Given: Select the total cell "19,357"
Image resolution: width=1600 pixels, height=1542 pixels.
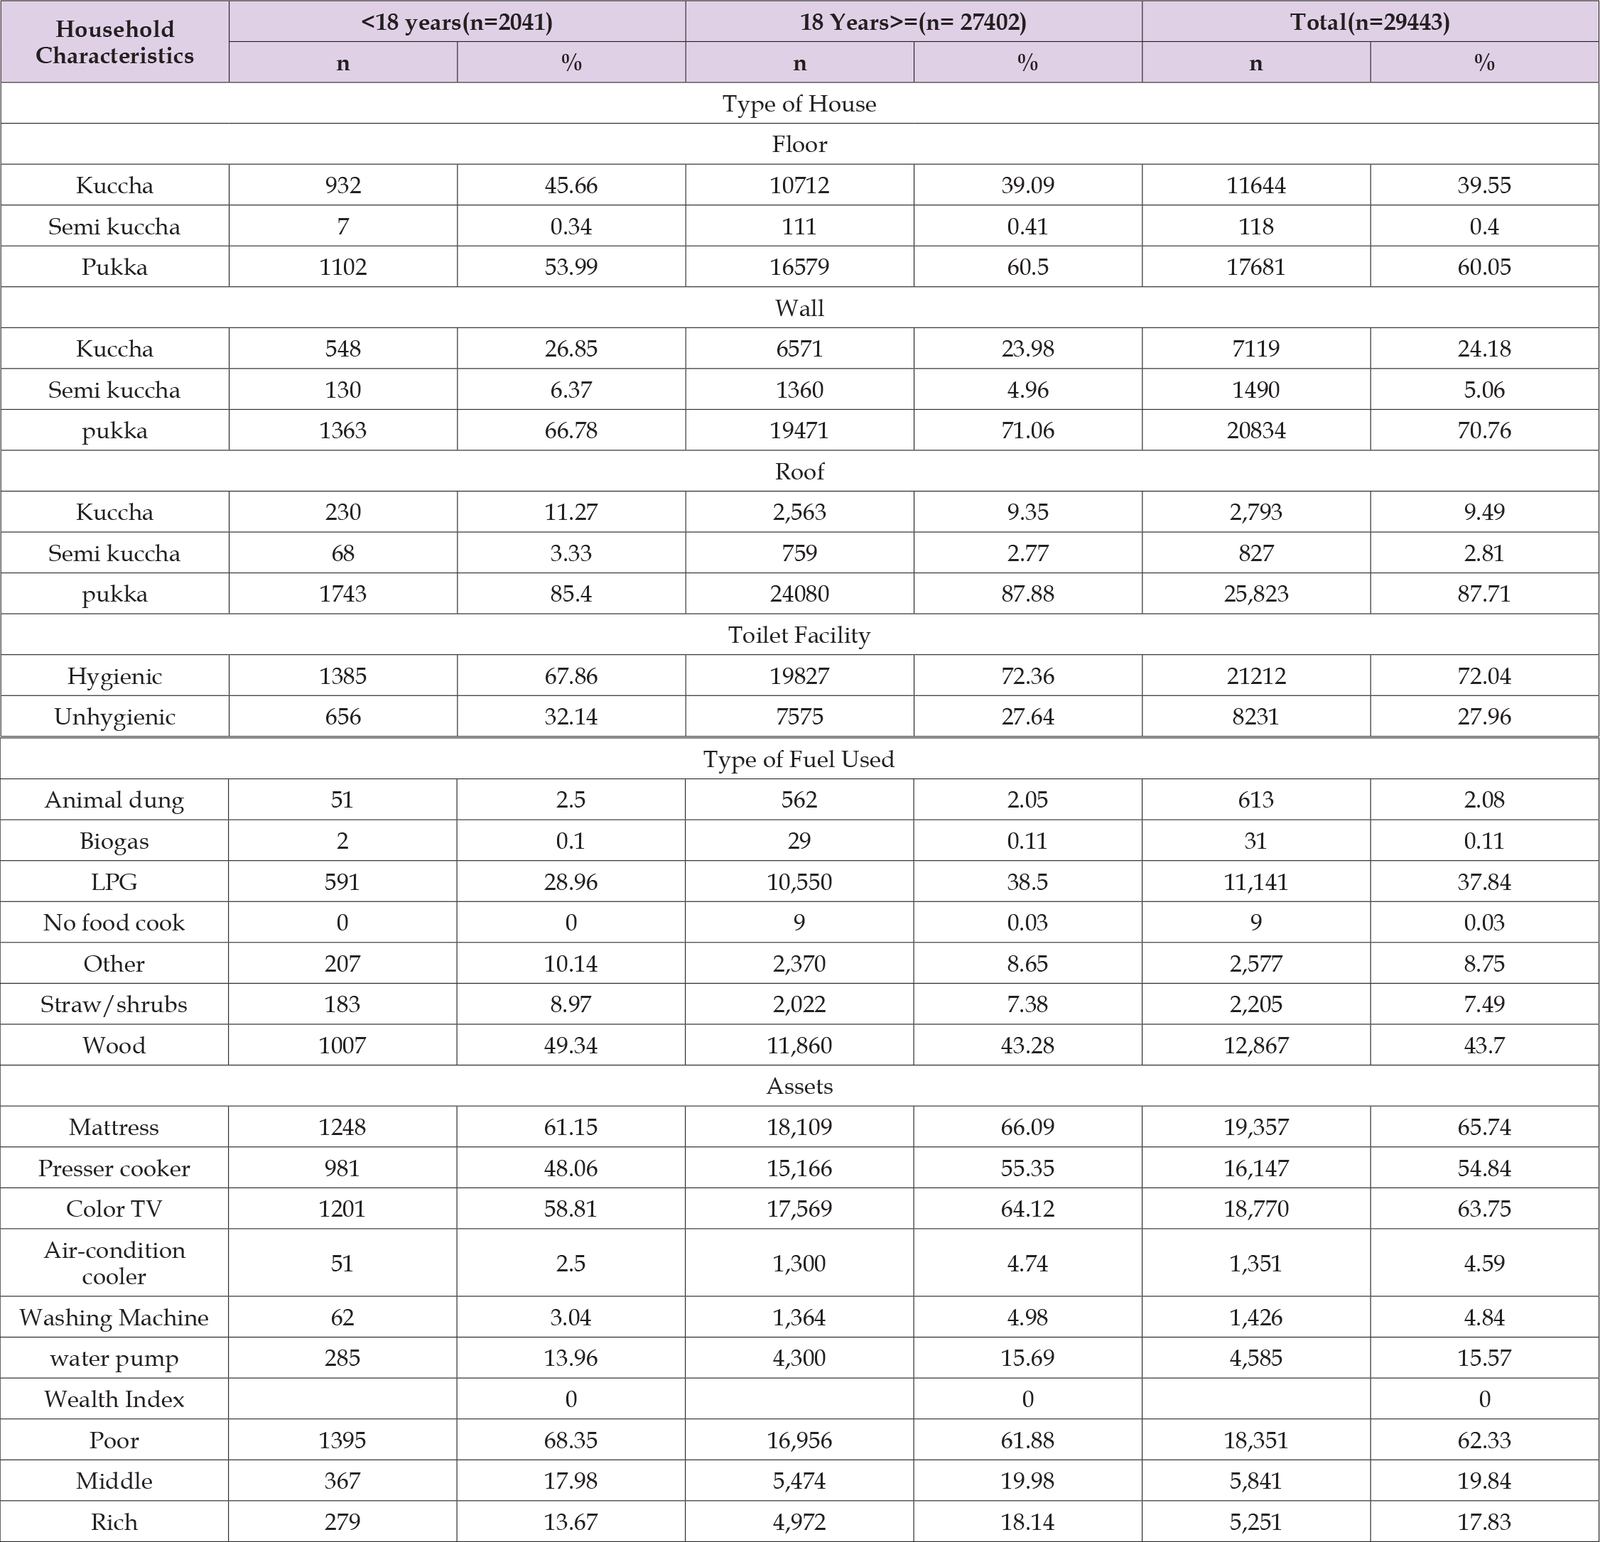Looking at the screenshot, I should click(1255, 1126).
